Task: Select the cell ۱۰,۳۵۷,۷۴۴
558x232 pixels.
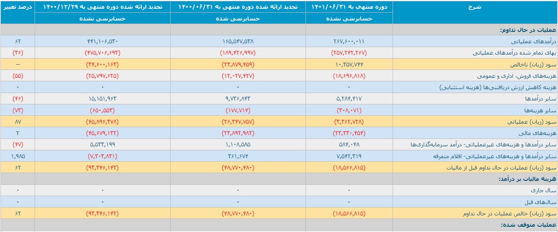Action: (x=349, y=64)
